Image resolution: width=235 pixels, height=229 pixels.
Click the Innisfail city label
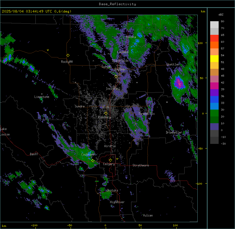[113, 89]
